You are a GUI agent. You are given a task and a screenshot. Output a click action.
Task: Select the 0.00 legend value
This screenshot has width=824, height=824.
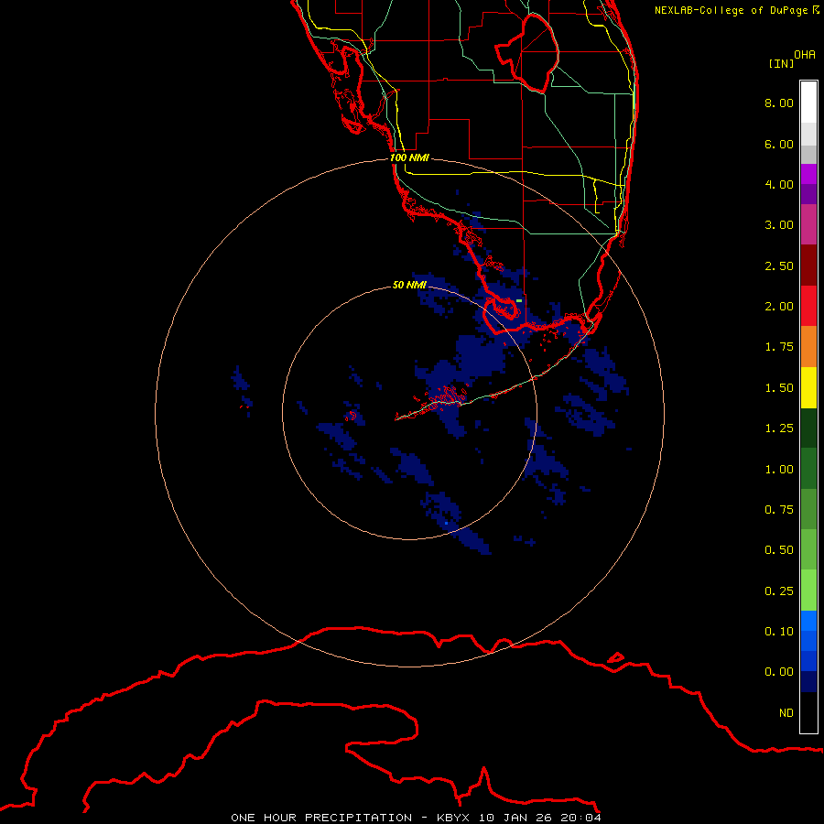779,672
